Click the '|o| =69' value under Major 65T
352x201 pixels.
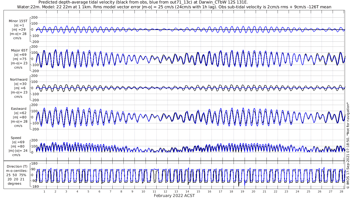(x=20, y=55)
